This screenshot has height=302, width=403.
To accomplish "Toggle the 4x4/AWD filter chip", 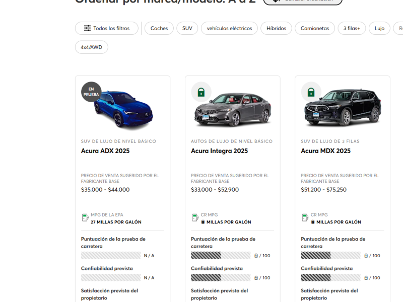I will click(x=92, y=47).
